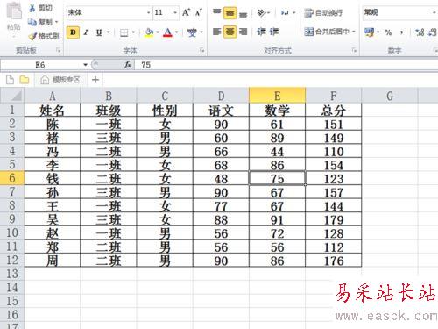Image resolution: width=438 pixels, height=329 pixels.
Task: Click the cell containing 179
Action: 334,219
